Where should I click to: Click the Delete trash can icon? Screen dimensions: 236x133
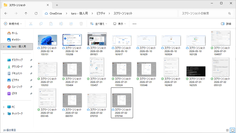(x=81, y=24)
